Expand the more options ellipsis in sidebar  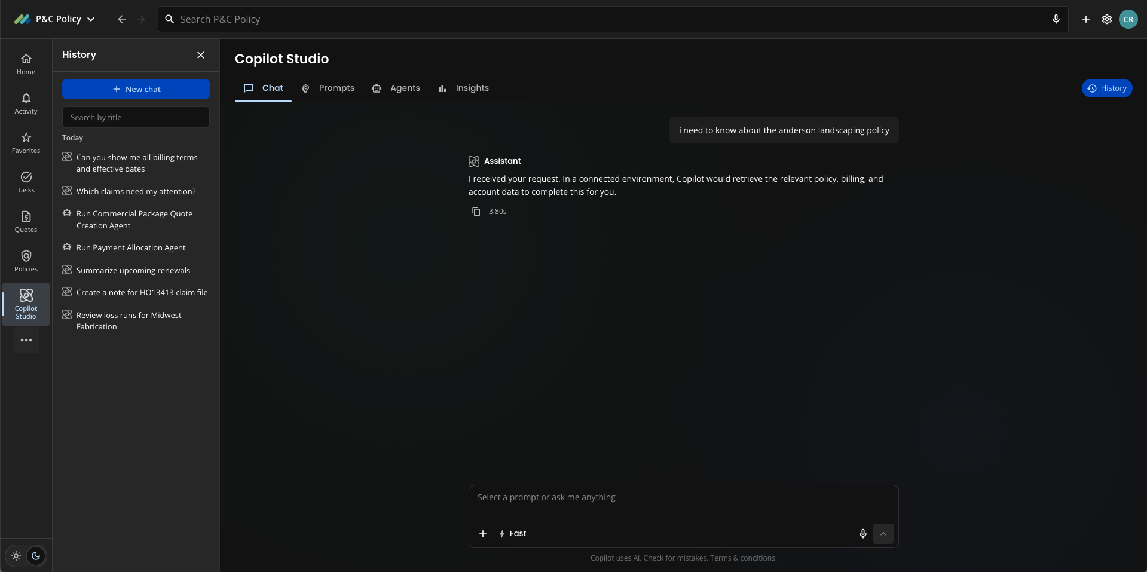point(26,340)
